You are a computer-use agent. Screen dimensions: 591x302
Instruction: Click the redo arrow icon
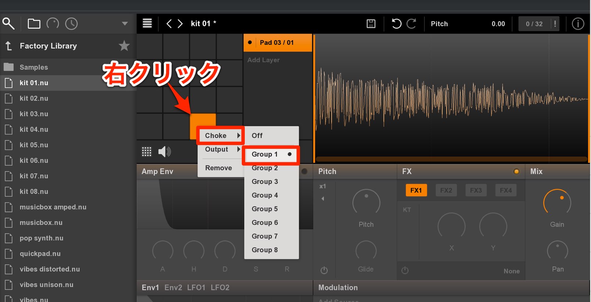pos(412,24)
